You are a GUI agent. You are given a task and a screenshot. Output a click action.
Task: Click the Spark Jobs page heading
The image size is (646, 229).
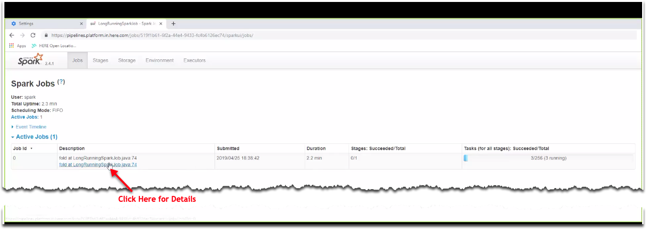[33, 84]
